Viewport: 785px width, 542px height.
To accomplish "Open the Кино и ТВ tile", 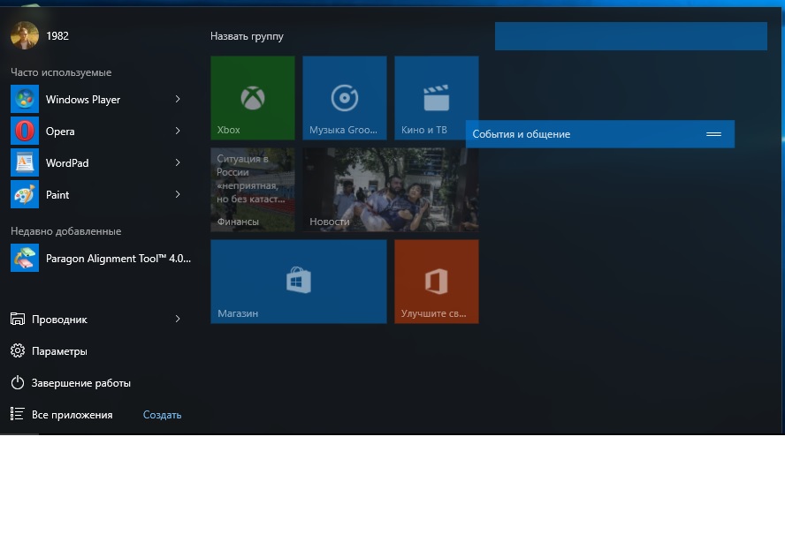I will [437, 98].
